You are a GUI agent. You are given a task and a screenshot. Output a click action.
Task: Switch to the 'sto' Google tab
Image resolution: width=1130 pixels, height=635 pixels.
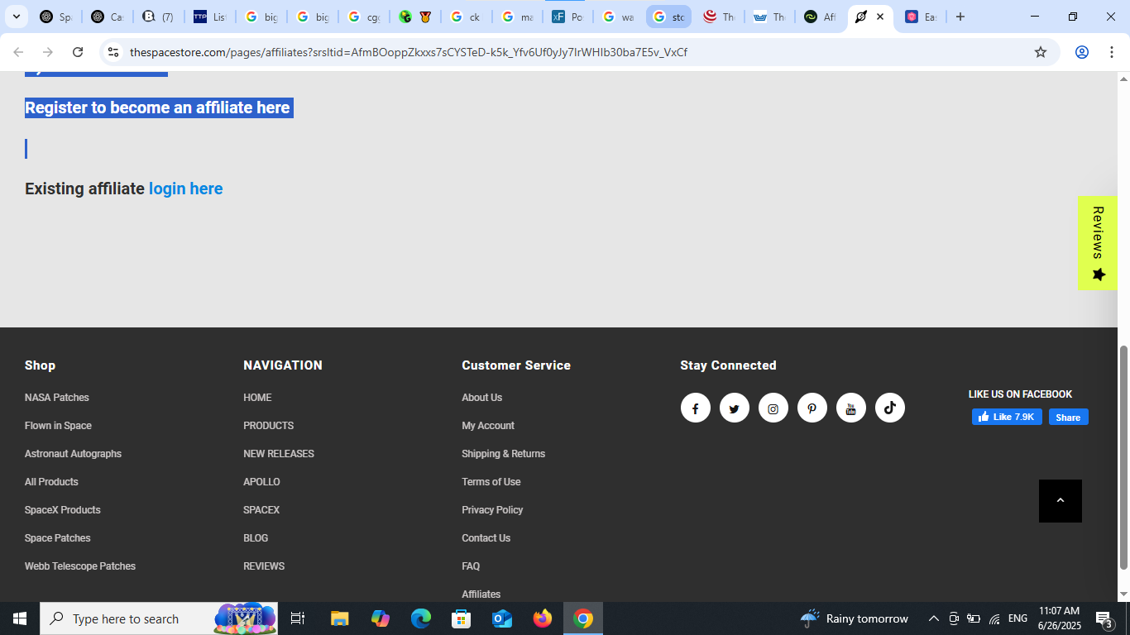coord(668,17)
